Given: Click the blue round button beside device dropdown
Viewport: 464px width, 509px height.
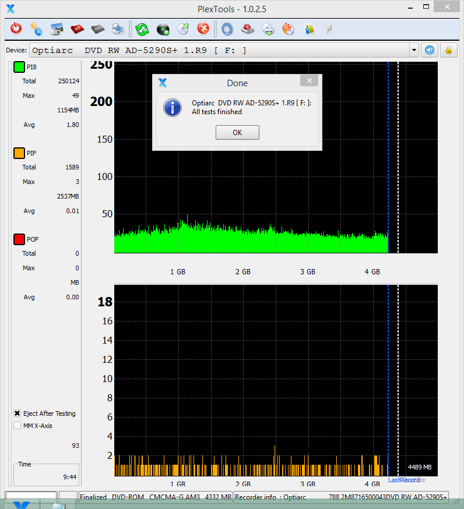Looking at the screenshot, I should click(x=430, y=50).
